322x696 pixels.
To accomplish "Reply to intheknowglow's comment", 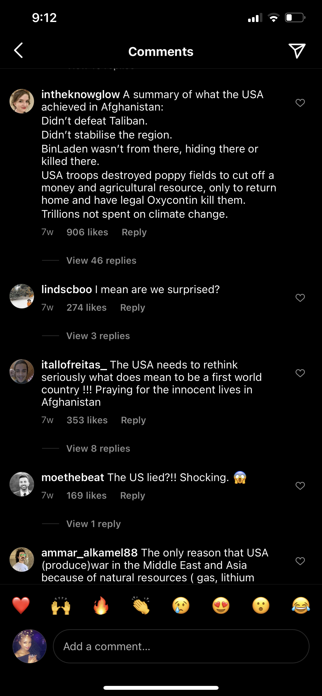I will click(134, 232).
